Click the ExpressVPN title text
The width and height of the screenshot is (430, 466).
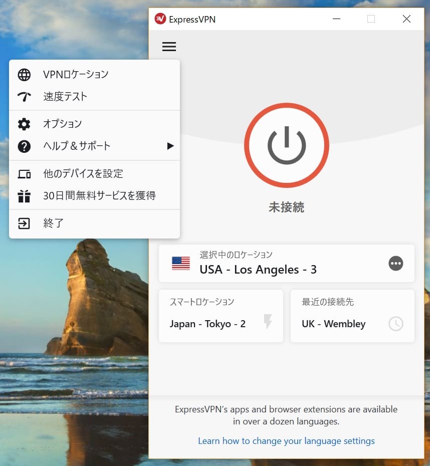pos(192,20)
